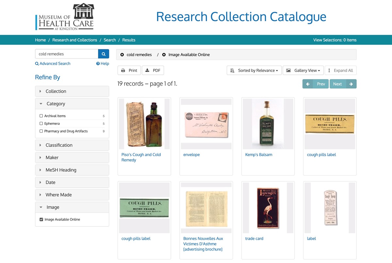This screenshot has width=392, height=263.
Task: Click View Selections: 0 Items
Action: [335, 40]
